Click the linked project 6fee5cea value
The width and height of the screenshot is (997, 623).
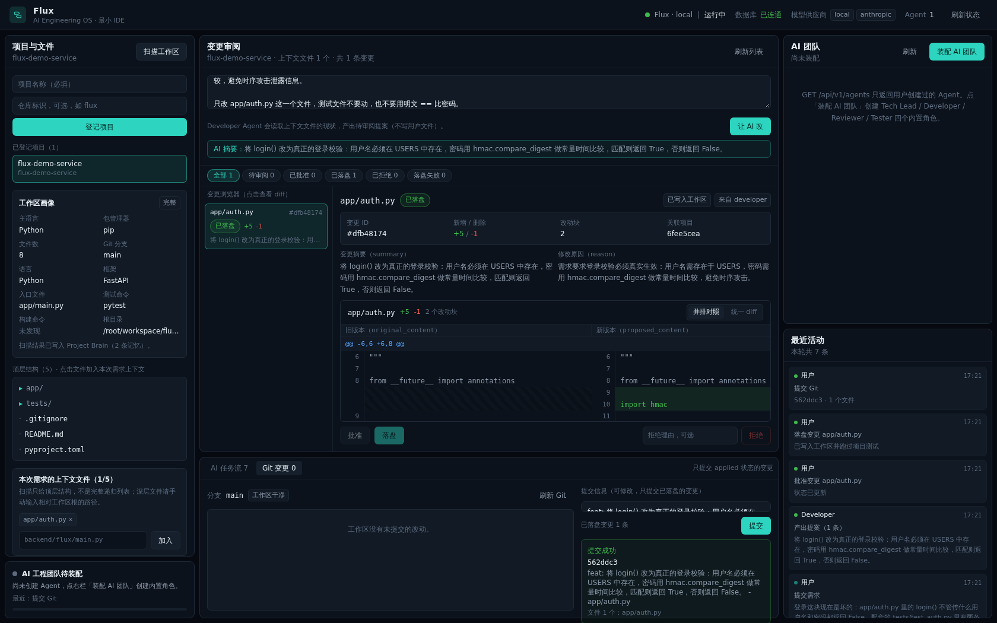tap(684, 234)
